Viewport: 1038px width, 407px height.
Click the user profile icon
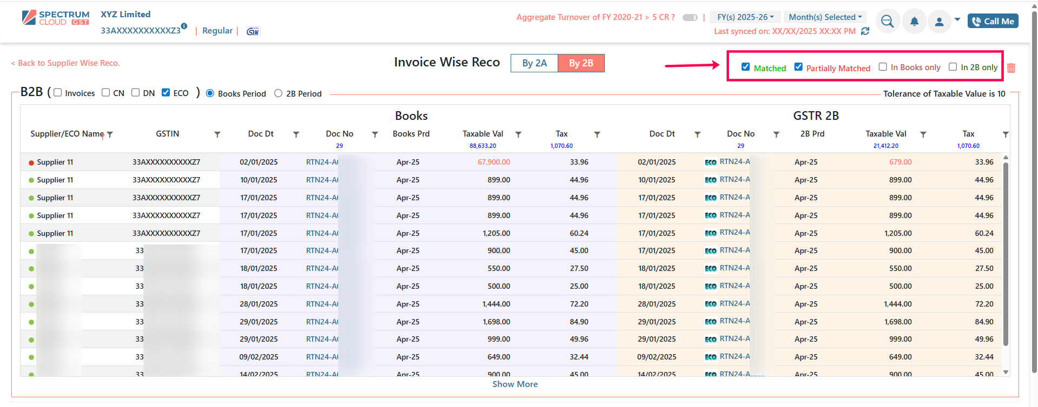pos(939,22)
